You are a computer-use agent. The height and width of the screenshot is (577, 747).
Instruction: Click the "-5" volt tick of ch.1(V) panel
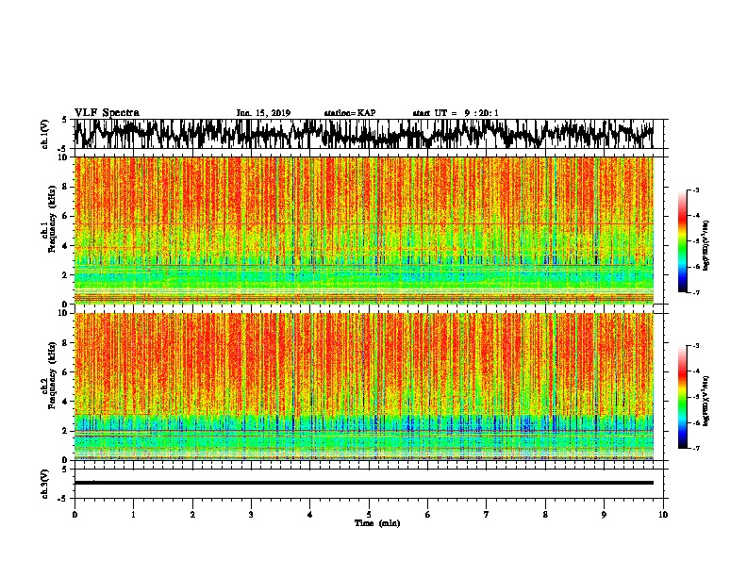[x=63, y=148]
